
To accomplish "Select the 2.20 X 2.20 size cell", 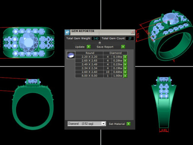I will tap(89, 57).
